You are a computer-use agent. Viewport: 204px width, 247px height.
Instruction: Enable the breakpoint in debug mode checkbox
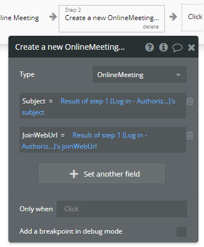(x=182, y=232)
